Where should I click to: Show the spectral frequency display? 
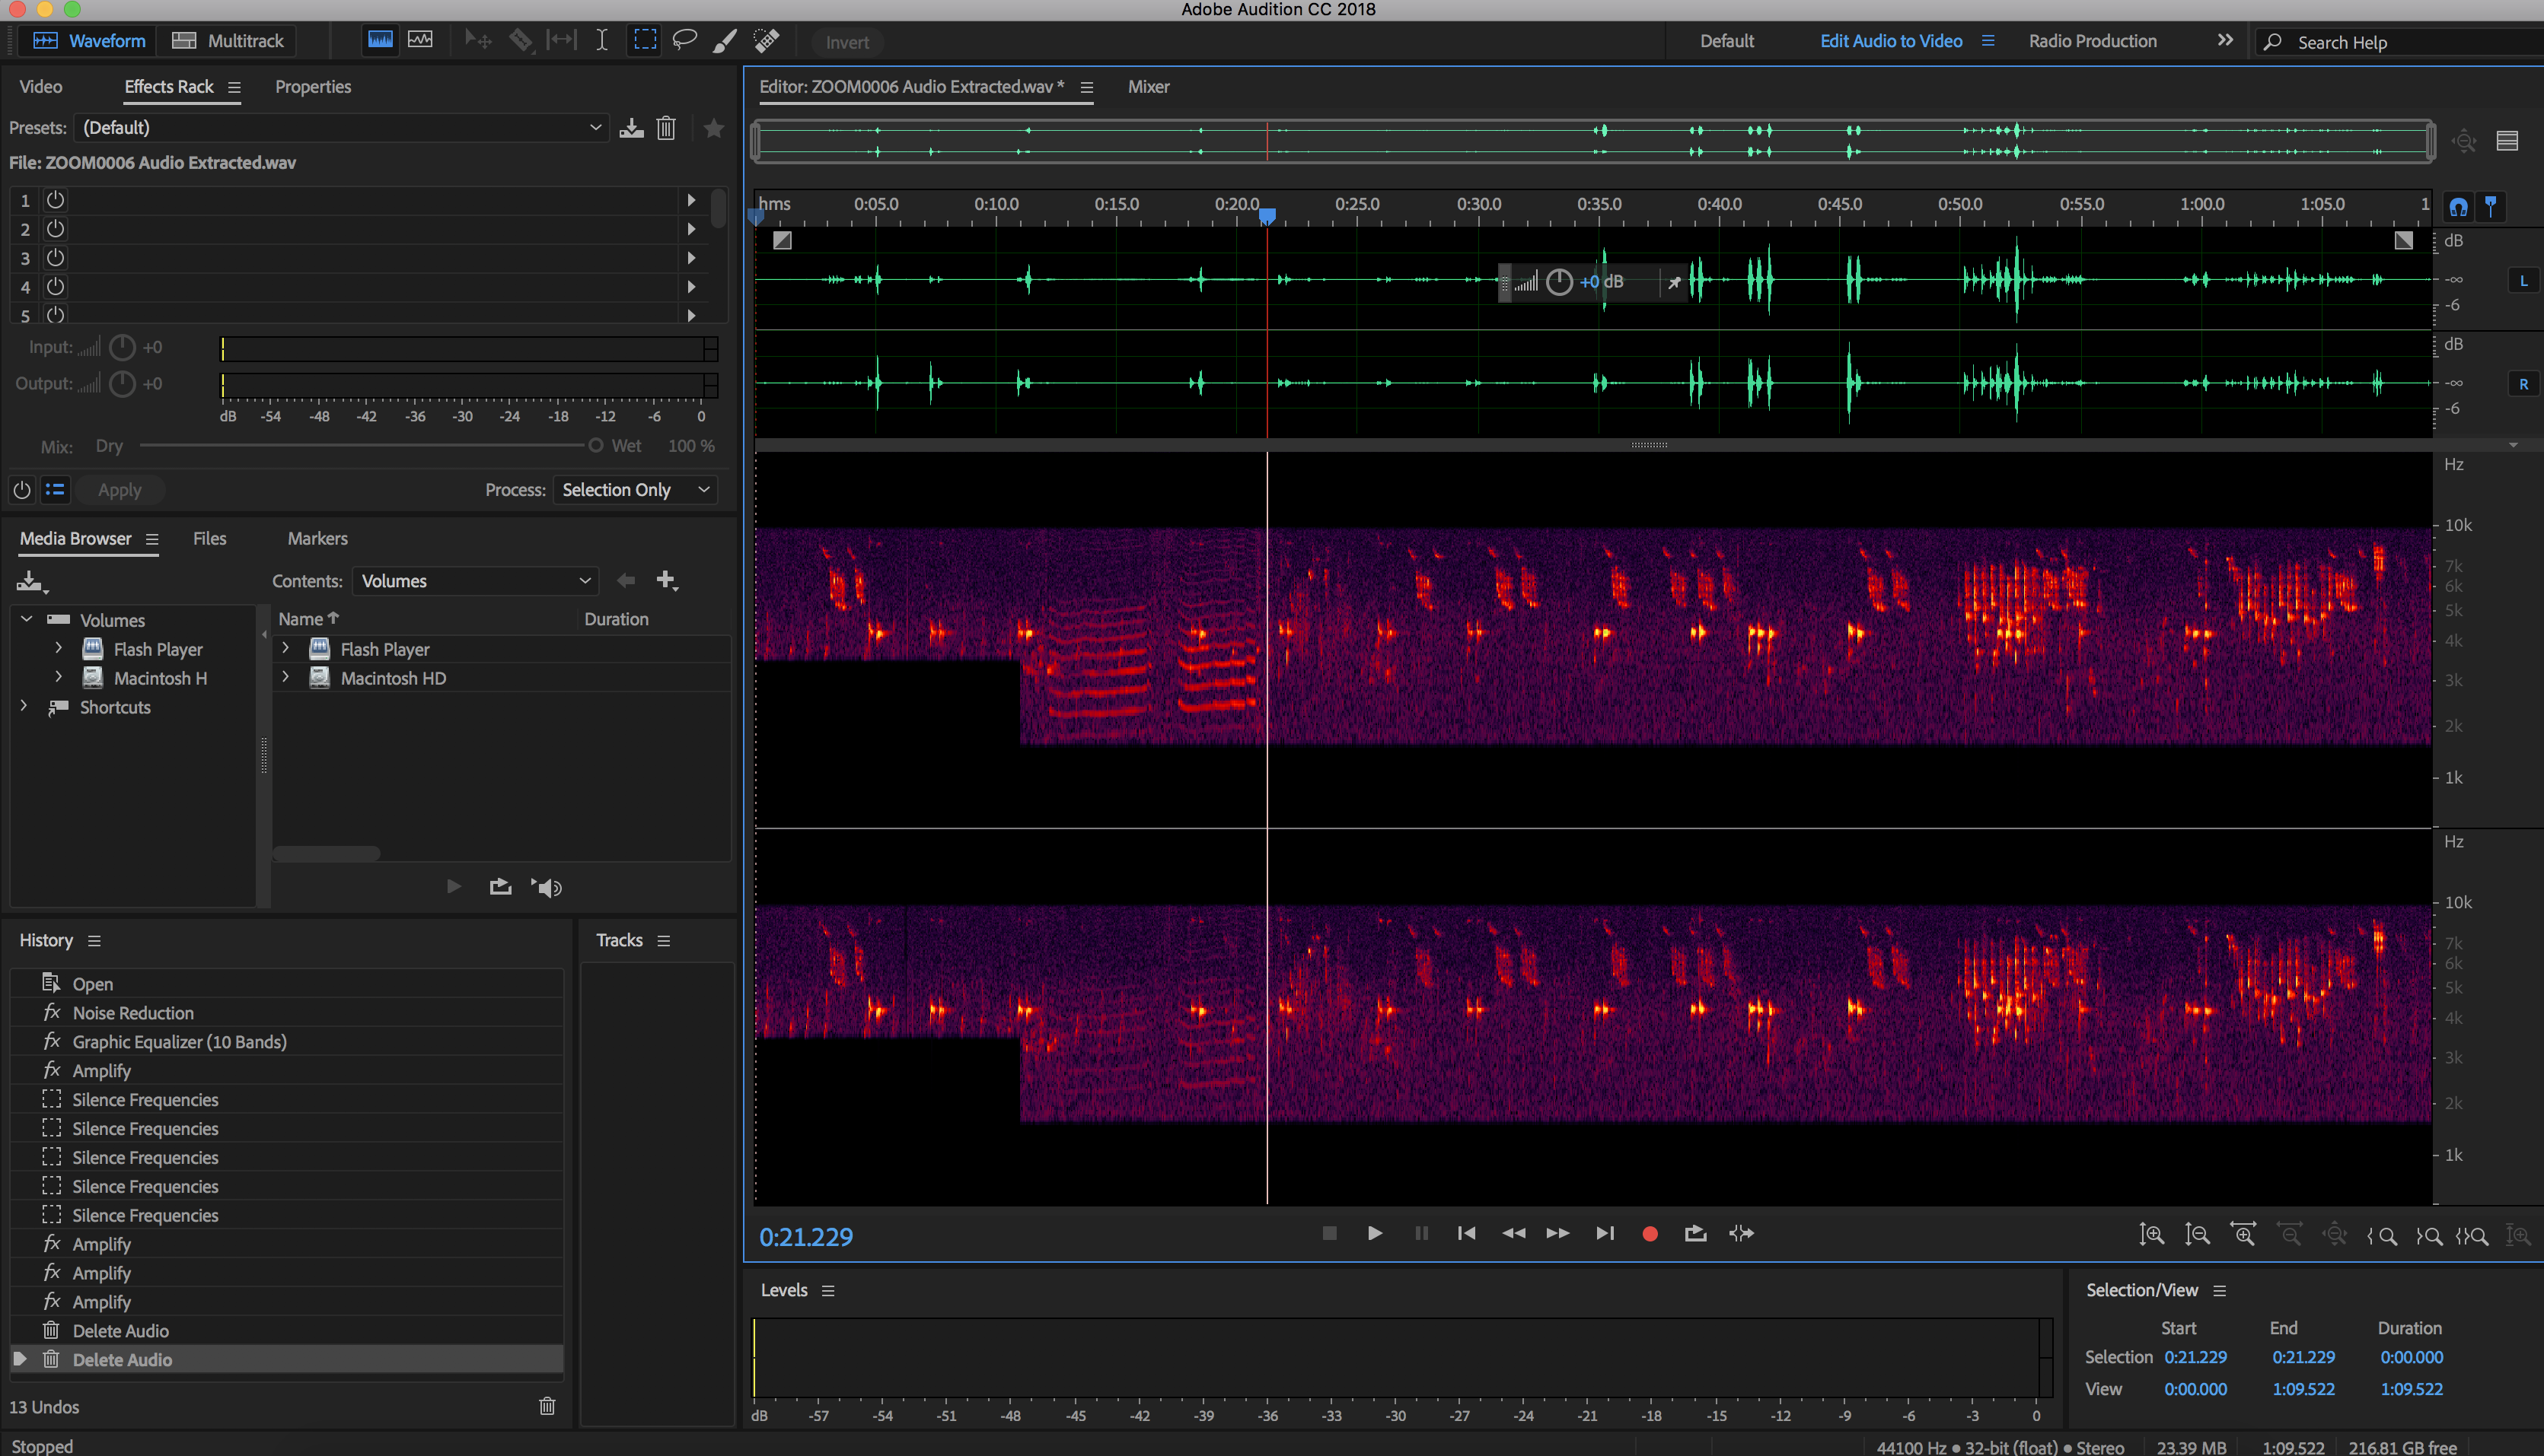pyautogui.click(x=380, y=41)
